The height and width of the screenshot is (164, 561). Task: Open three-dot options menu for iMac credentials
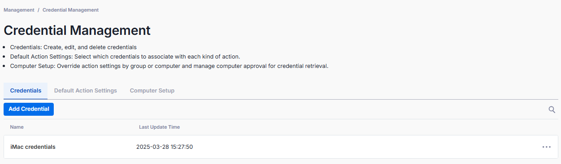[x=546, y=147]
